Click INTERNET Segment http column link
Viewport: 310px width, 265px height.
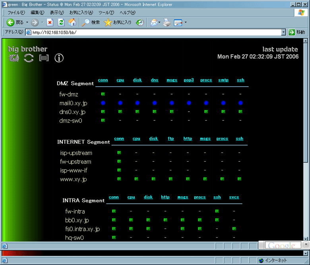pyautogui.click(x=188, y=139)
